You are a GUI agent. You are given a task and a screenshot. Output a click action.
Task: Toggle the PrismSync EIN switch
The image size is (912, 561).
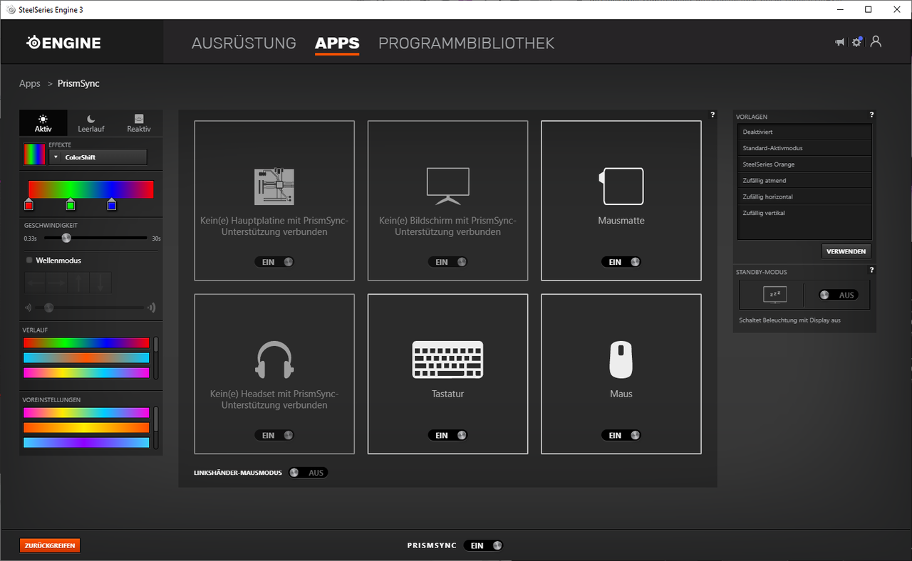(483, 545)
